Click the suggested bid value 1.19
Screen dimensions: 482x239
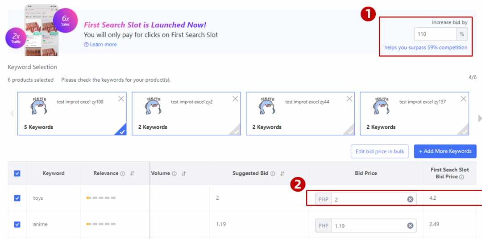221,224
